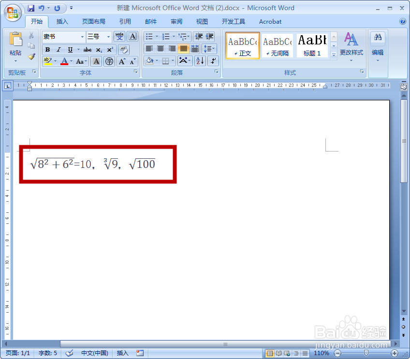Cut selection with scissors icon
The height and width of the screenshot is (359, 410).
coord(31,35)
